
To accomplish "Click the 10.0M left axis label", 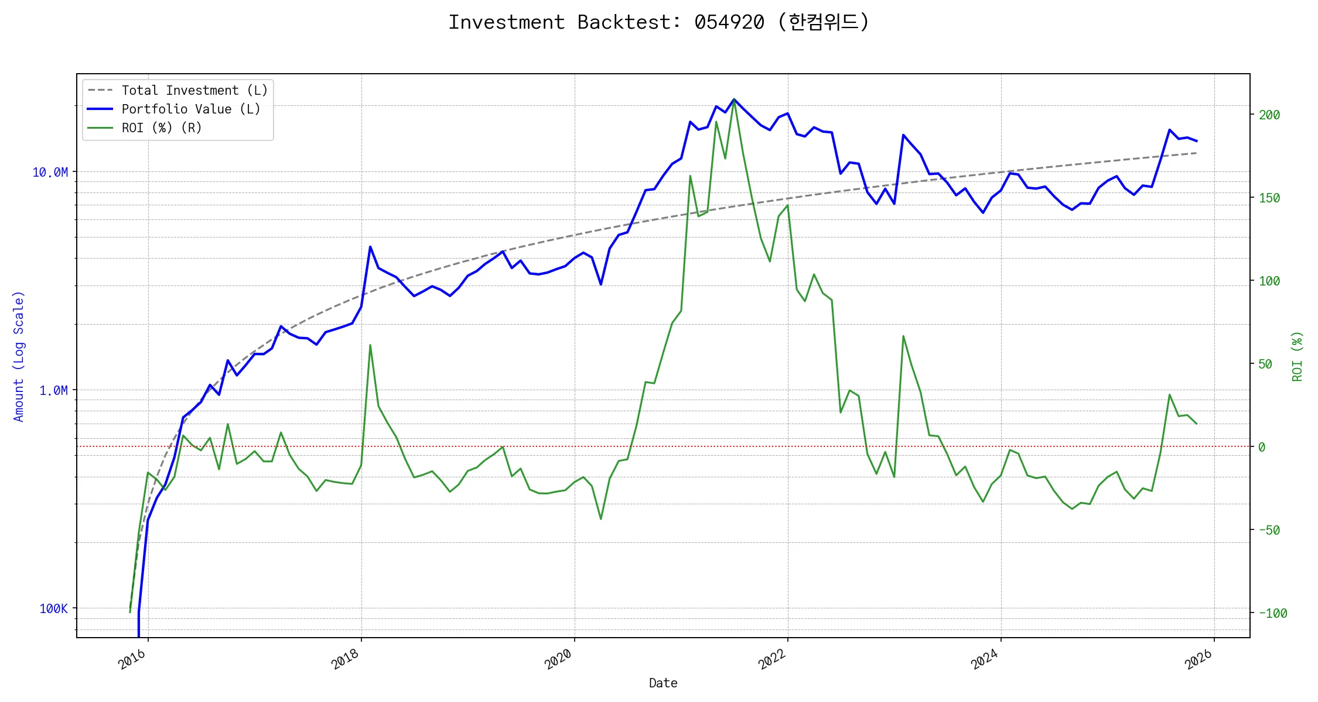I will tap(50, 173).
